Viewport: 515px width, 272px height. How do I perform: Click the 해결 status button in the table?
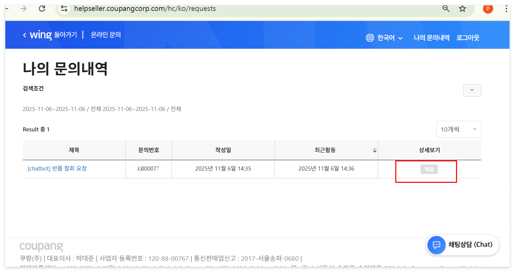point(429,169)
